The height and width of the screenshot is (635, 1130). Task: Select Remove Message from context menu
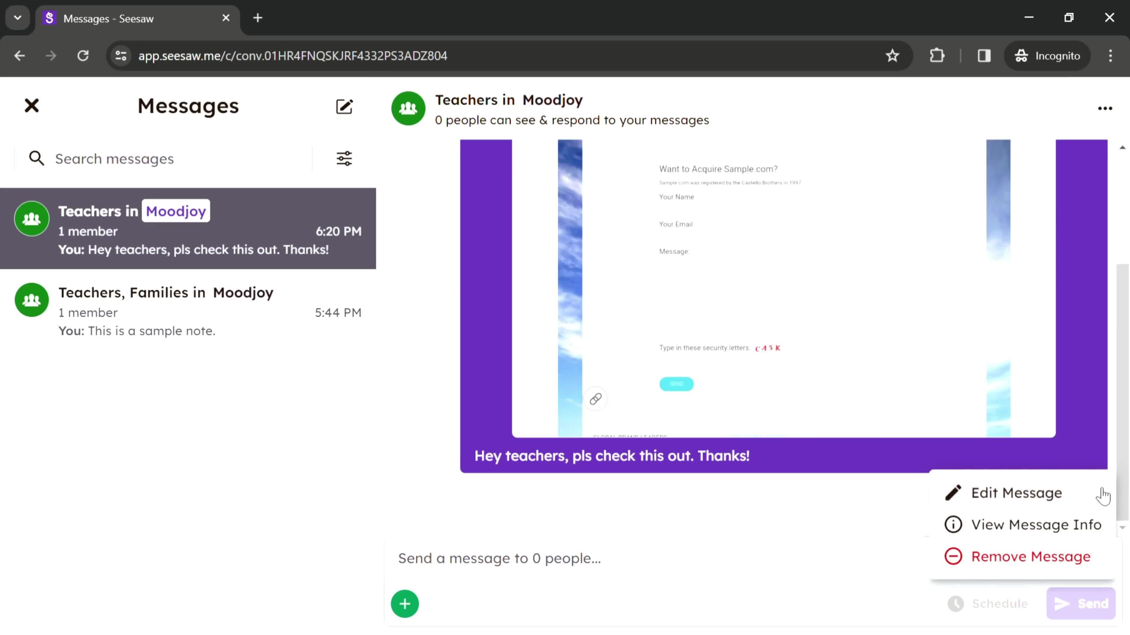point(1031,556)
